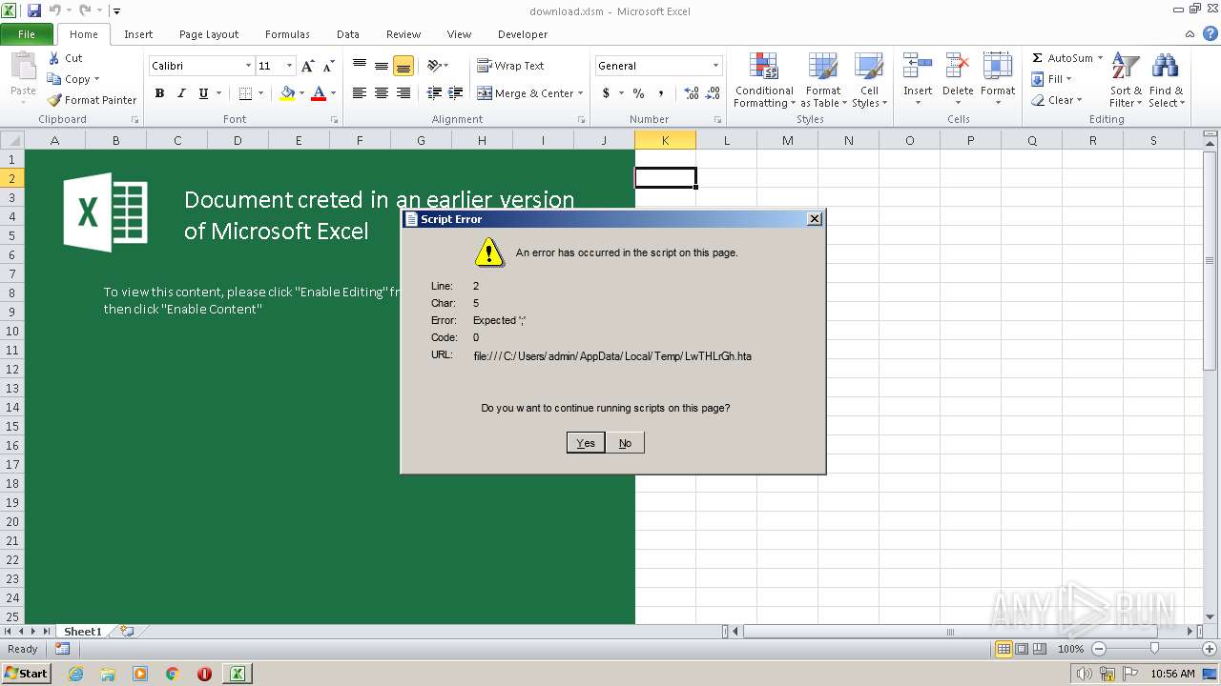Align text left
This screenshot has width=1221, height=686.
(x=360, y=93)
